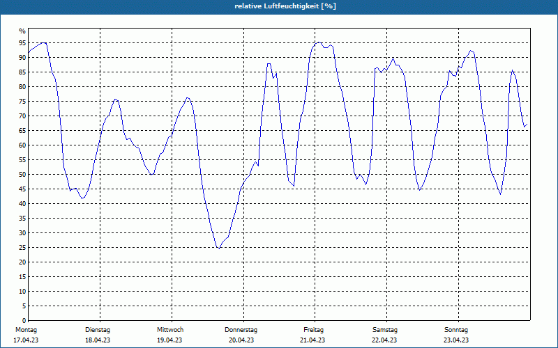
Task: Select the 10 value on the y-axis
Action: point(22,291)
